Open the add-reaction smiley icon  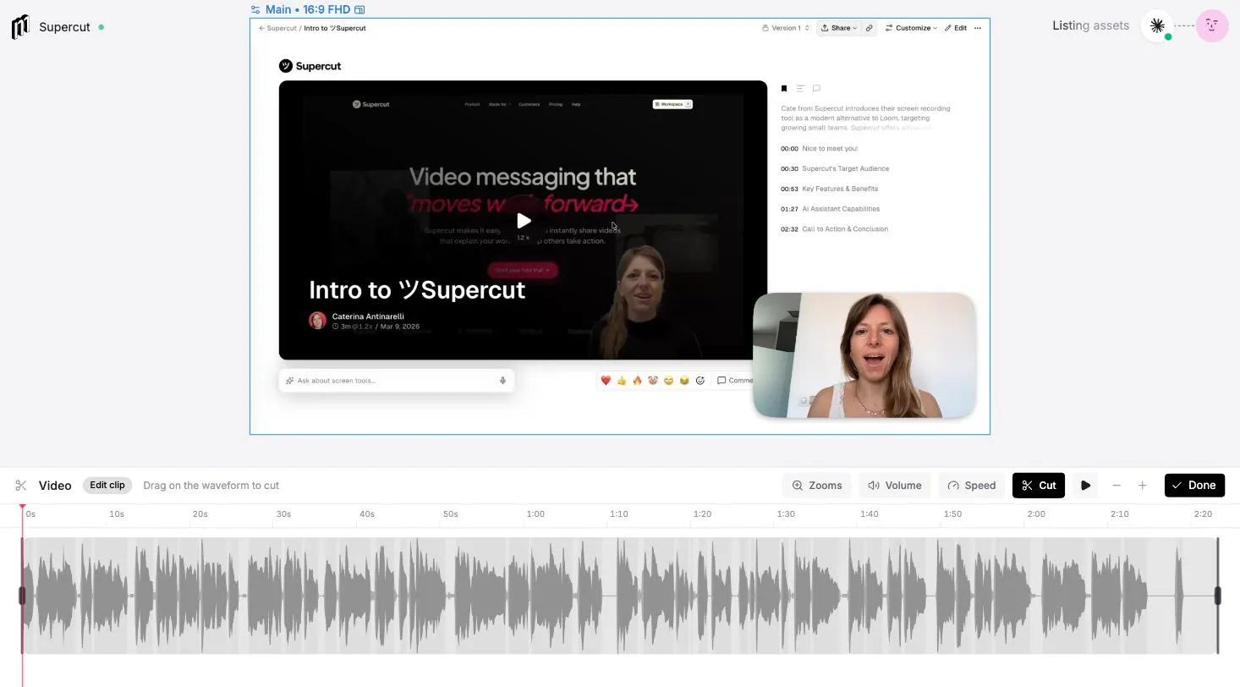(700, 381)
